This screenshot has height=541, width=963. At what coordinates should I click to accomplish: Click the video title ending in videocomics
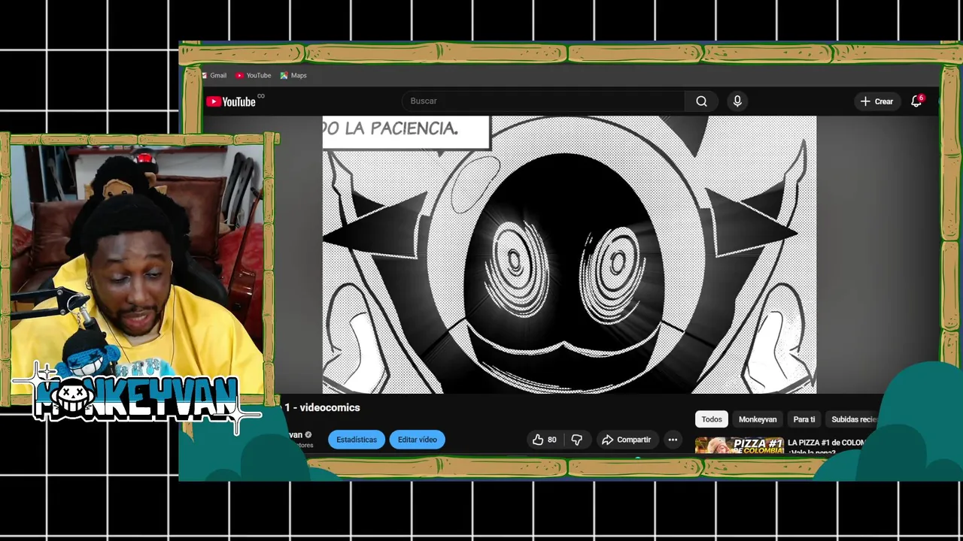(322, 407)
